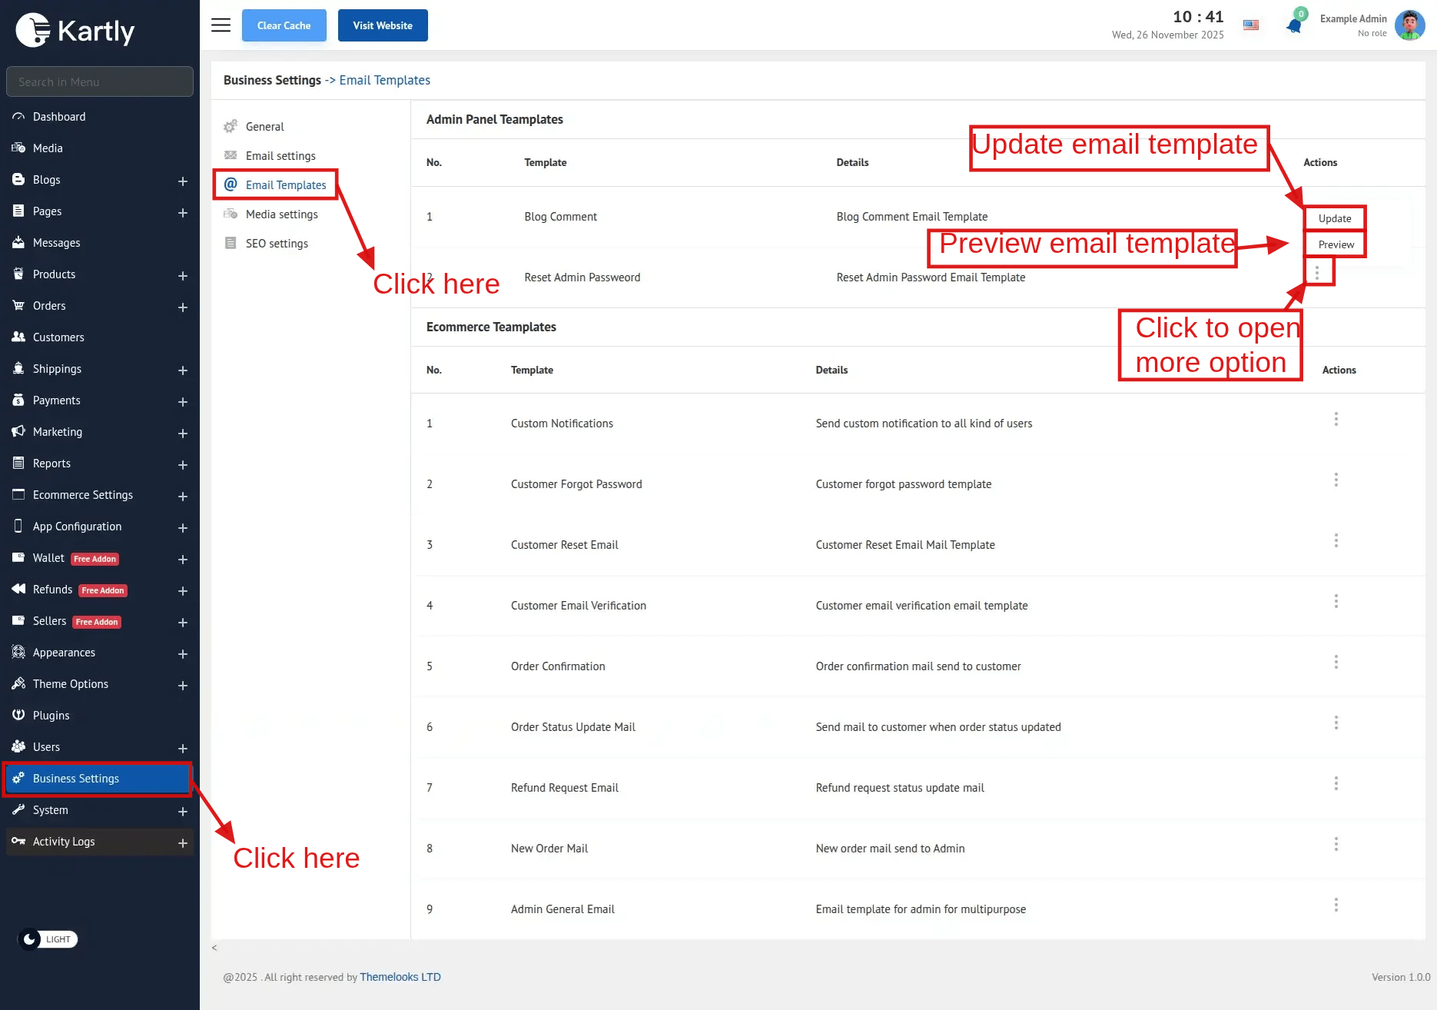This screenshot has height=1010, width=1437.
Task: Go to Dashboard in sidebar
Action: click(x=59, y=117)
